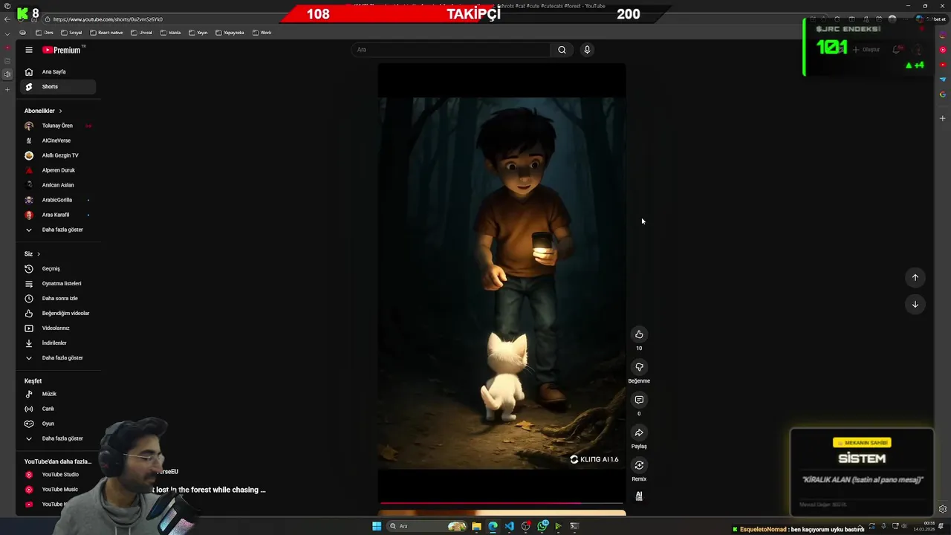Go to Ana Sayfa in the sidebar

coord(58,72)
